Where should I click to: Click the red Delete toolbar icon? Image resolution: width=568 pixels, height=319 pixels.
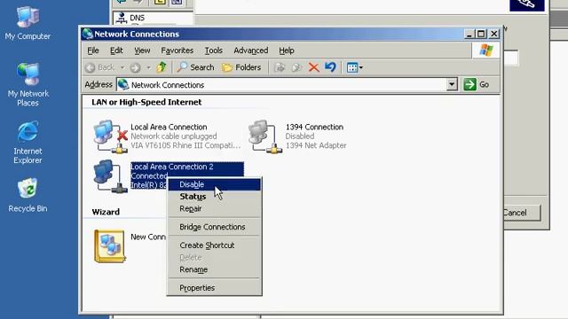[313, 67]
